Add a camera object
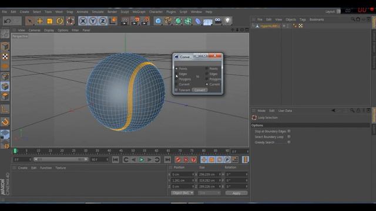 pos(218,21)
